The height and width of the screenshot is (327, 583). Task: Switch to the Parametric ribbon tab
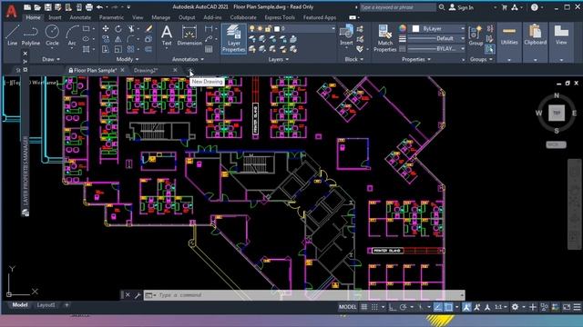point(111,17)
